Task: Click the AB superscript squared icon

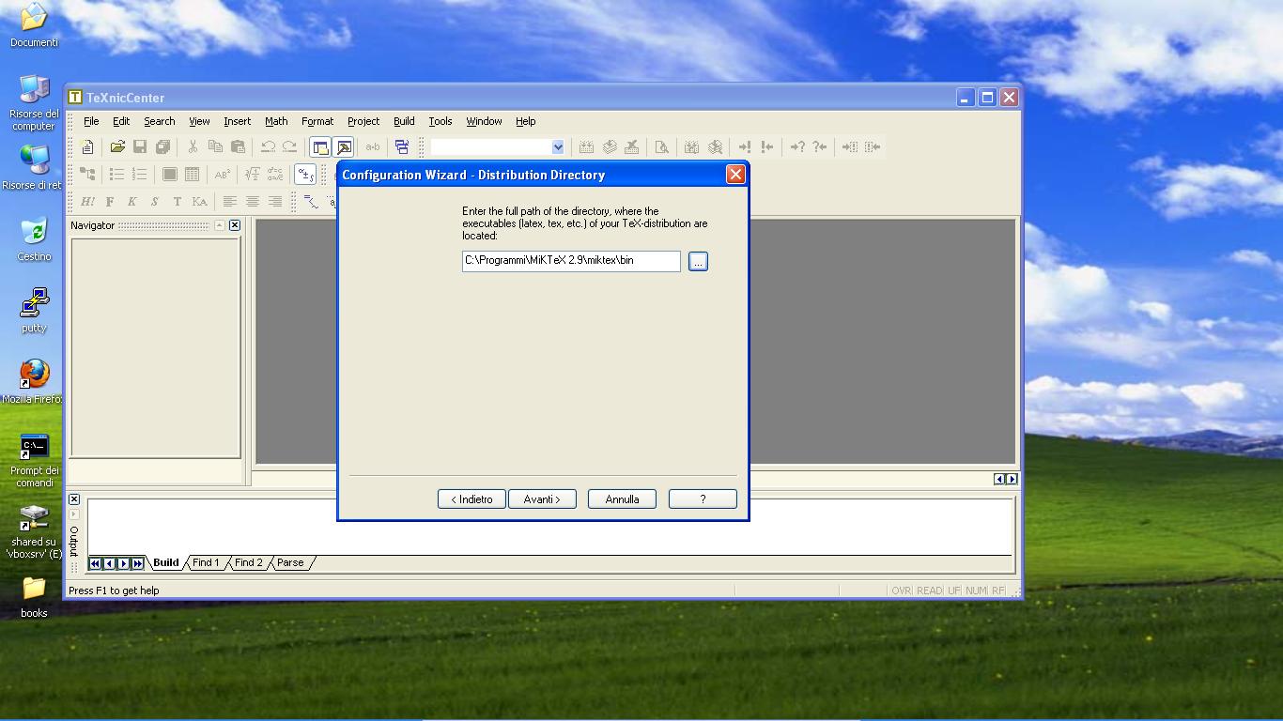Action: click(223, 174)
